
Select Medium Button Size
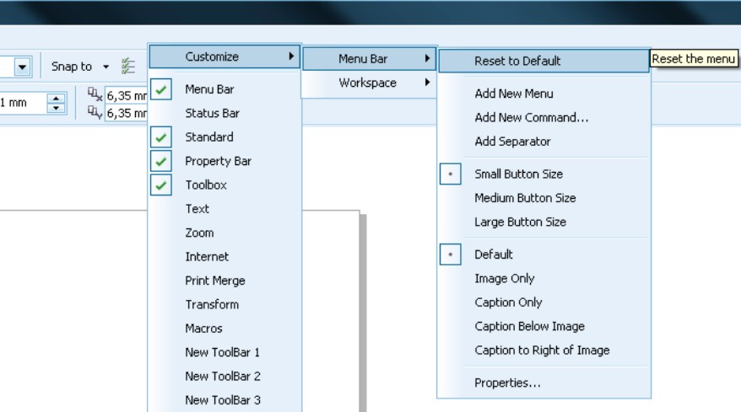pyautogui.click(x=544, y=198)
